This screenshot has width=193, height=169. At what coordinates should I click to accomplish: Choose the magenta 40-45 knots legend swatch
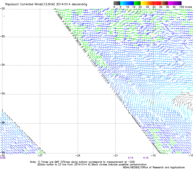click(171, 3)
